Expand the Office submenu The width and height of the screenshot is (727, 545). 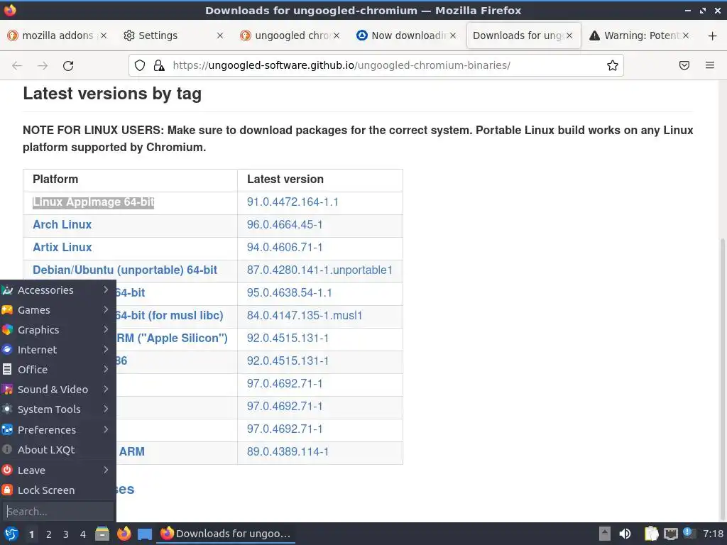tap(58, 370)
